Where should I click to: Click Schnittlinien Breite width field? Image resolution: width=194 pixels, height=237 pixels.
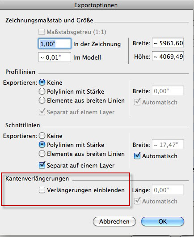[x=168, y=145]
